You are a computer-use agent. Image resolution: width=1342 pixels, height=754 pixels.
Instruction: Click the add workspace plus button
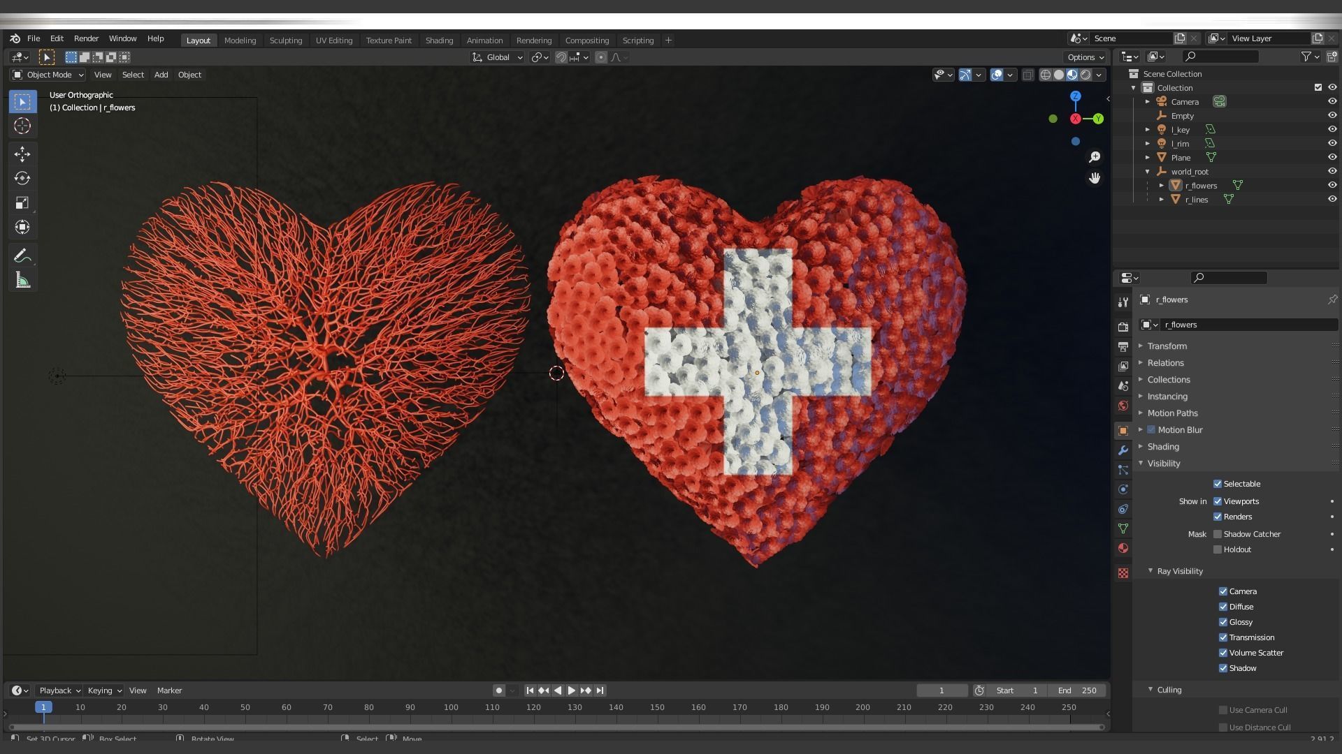[x=668, y=40]
